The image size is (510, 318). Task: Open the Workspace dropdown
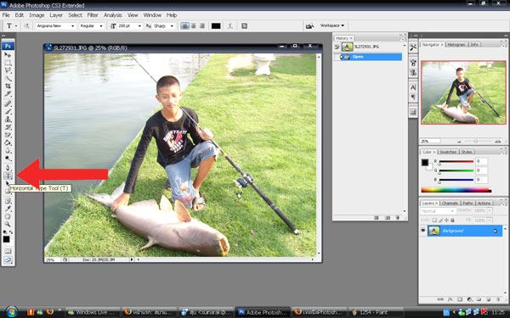pyautogui.click(x=332, y=25)
